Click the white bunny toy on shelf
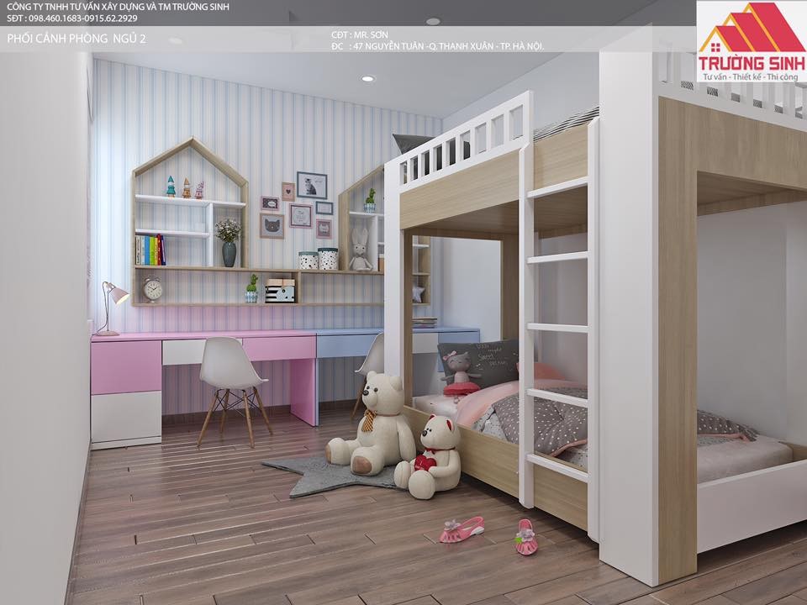Image resolution: width=807 pixels, height=605 pixels. pos(361,250)
